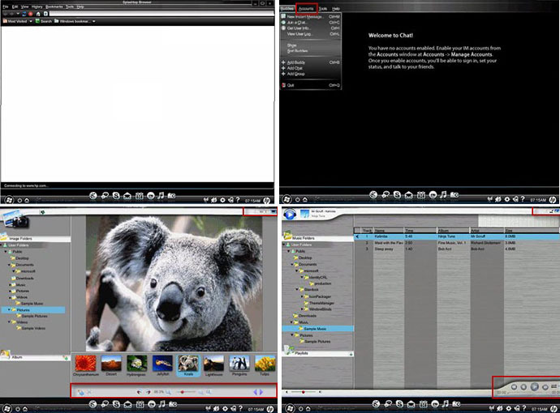Choose New Instant Message in Buddies menu

pos(310,17)
